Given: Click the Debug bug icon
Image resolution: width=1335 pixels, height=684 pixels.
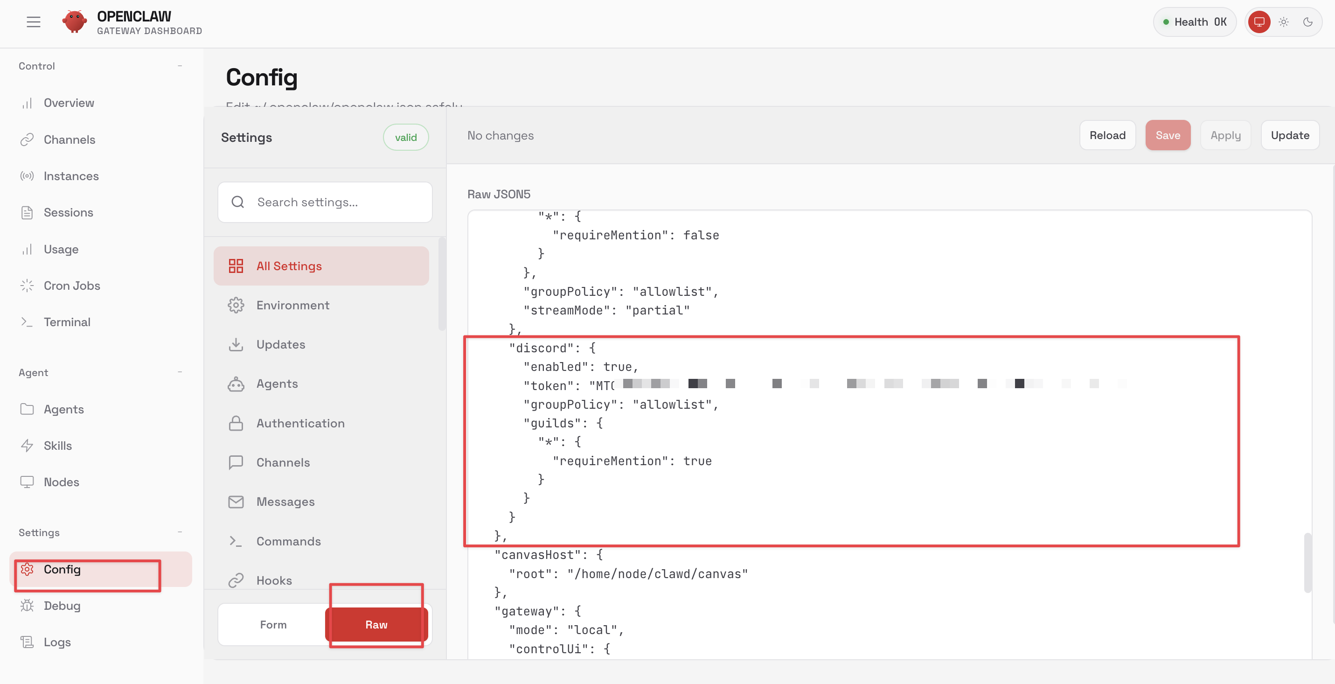Looking at the screenshot, I should click(x=27, y=605).
